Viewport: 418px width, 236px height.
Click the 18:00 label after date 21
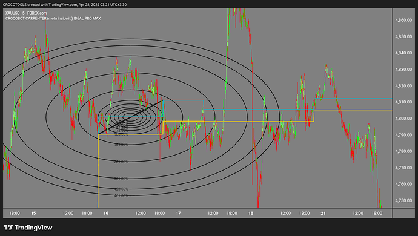click(377, 214)
